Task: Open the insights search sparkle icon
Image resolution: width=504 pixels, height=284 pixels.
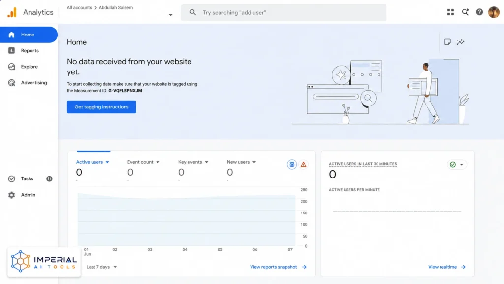Action: click(465, 12)
